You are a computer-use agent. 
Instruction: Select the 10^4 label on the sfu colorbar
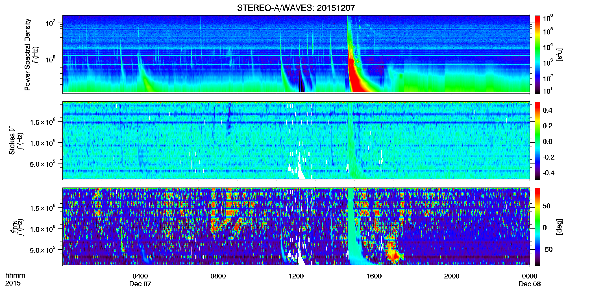click(548, 47)
